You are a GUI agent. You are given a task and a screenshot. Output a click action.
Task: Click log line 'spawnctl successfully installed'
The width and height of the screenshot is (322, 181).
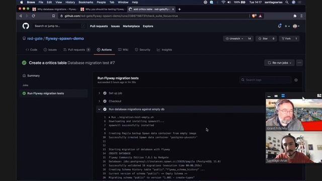(x=131, y=125)
